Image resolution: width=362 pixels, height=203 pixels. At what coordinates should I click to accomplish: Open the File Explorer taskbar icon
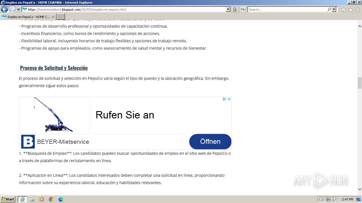tap(32, 199)
